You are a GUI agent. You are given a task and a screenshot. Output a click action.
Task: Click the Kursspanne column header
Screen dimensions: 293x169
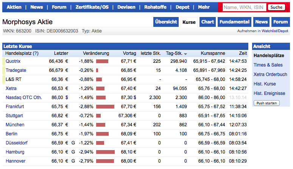(x=213, y=53)
